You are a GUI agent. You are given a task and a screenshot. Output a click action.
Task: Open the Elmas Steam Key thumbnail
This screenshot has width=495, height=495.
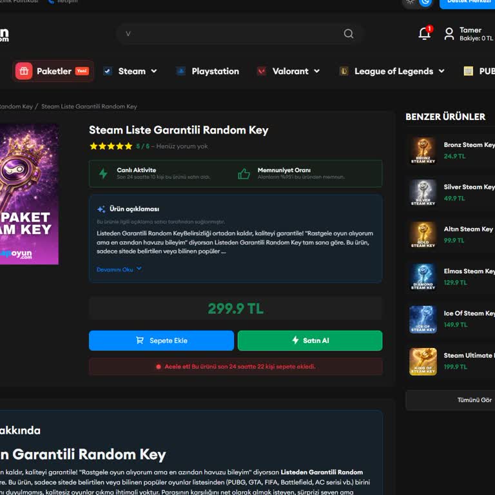tap(423, 277)
